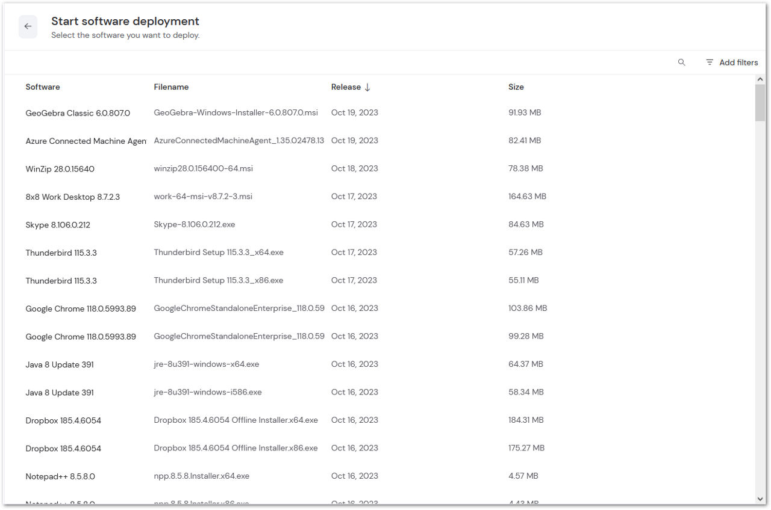
Task: Open the search magnifier icon
Action: coord(681,63)
